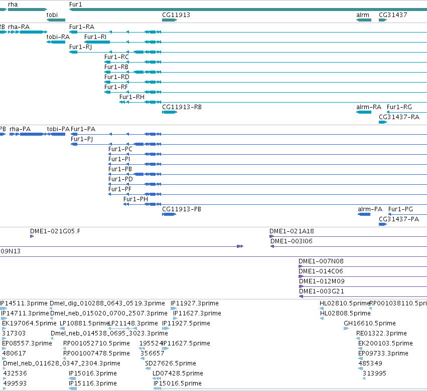Click the Fur1-PF protein label
Image resolution: width=427 pixels, height=391 pixels.
click(x=120, y=189)
